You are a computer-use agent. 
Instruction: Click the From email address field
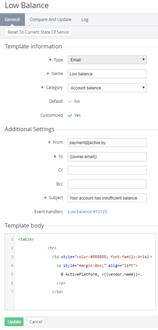(x=107, y=142)
